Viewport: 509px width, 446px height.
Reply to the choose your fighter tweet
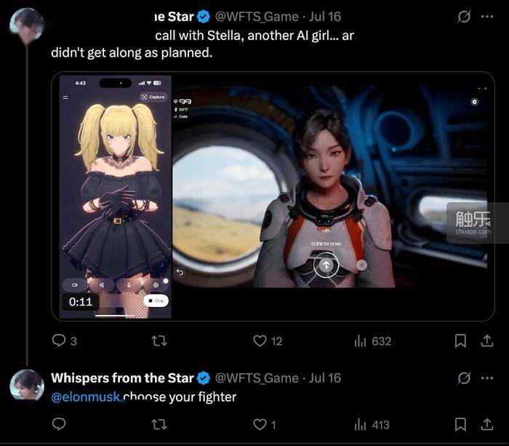pos(59,424)
